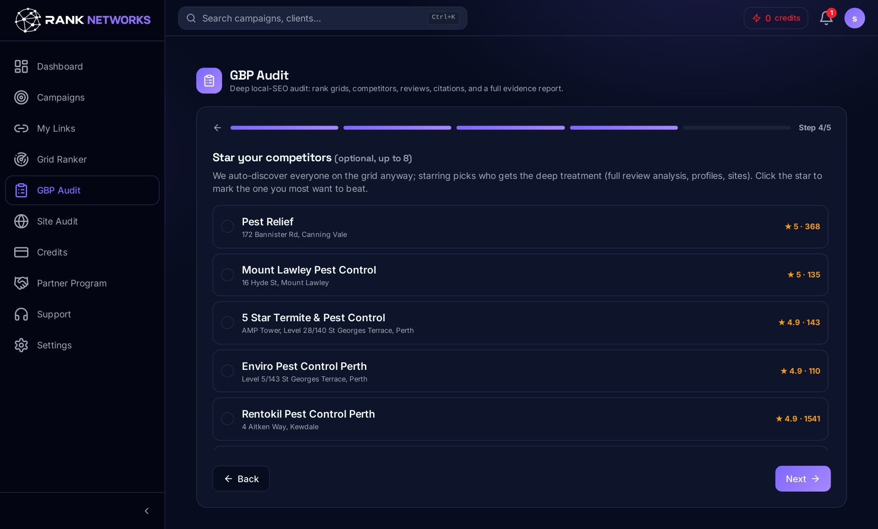878x529 pixels.
Task: Click the Rentokil rating 4.9 · 1541
Action: point(798,418)
